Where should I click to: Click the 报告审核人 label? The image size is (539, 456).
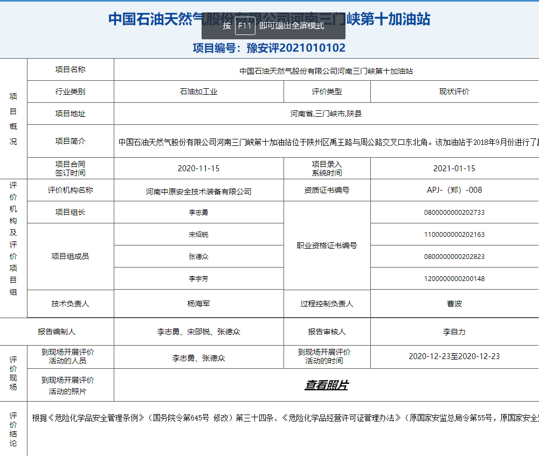pos(327,332)
